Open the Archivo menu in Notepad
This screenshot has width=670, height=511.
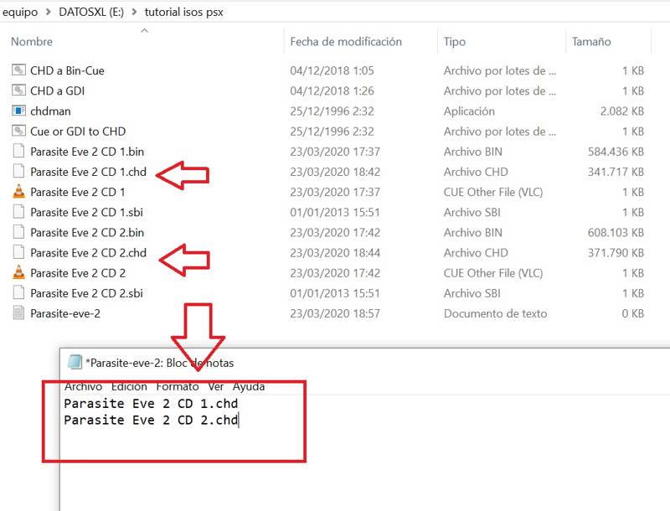(x=83, y=387)
